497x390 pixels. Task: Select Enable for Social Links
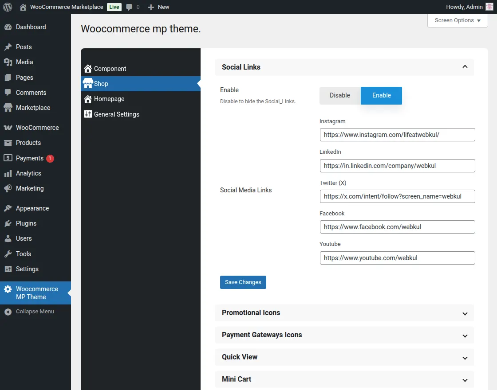(x=381, y=96)
